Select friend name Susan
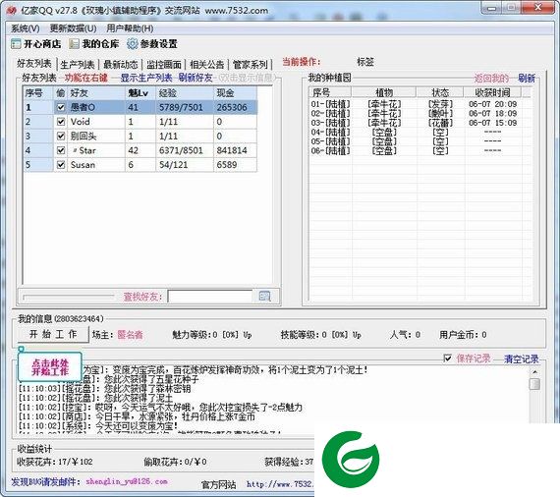This screenshot has width=560, height=497. tap(83, 165)
